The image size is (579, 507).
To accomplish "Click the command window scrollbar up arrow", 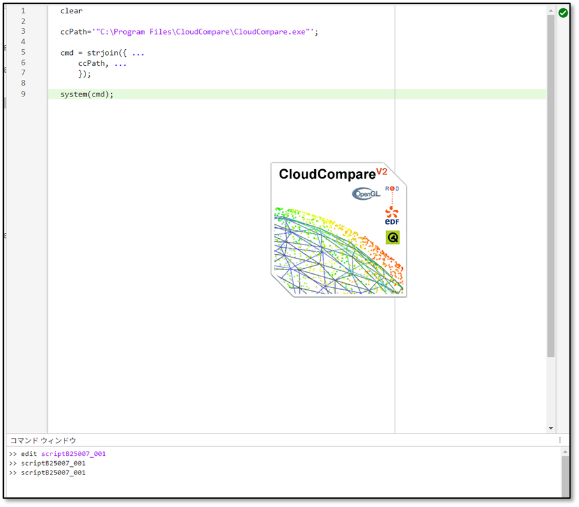I will pos(565,452).
